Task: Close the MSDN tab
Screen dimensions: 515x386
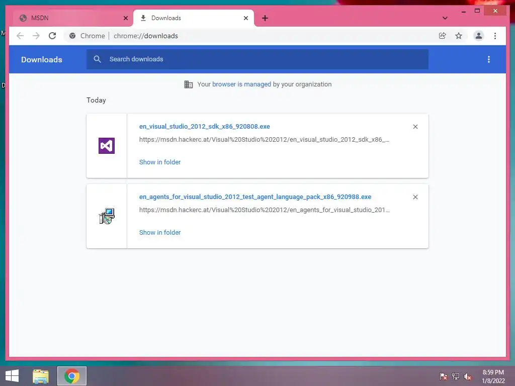Action: pos(125,18)
